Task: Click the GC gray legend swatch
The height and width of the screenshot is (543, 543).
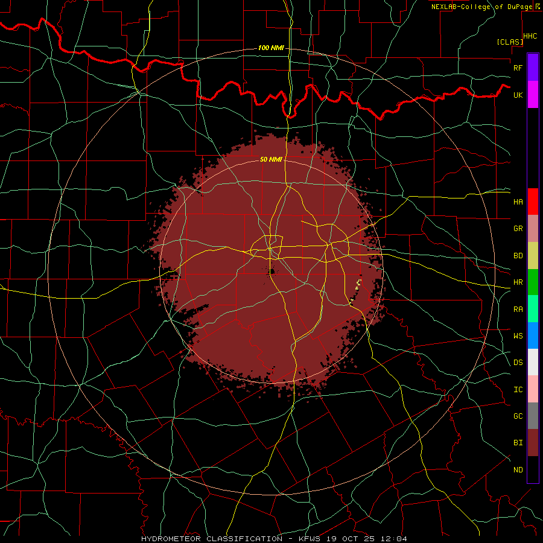Action: click(x=533, y=416)
